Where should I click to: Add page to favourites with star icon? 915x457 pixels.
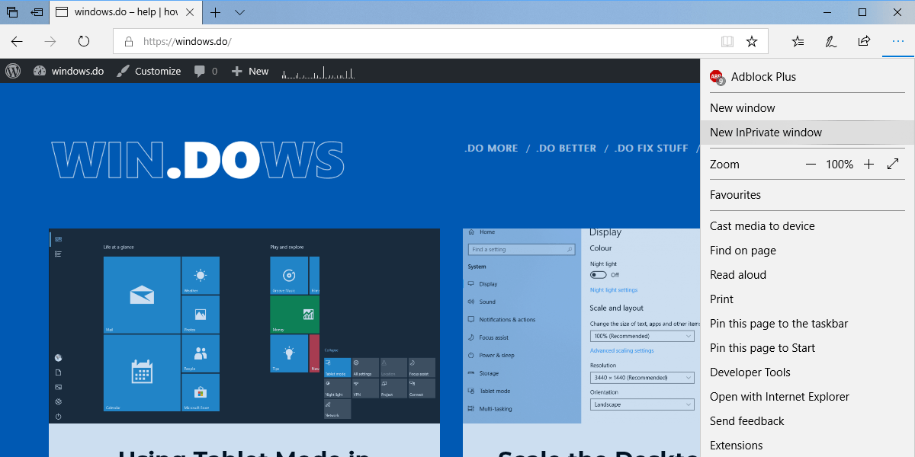pos(752,41)
